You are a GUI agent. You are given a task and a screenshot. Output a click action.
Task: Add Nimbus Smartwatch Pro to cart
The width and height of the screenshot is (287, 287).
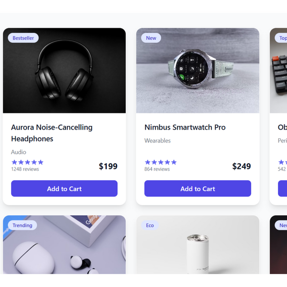point(198,188)
